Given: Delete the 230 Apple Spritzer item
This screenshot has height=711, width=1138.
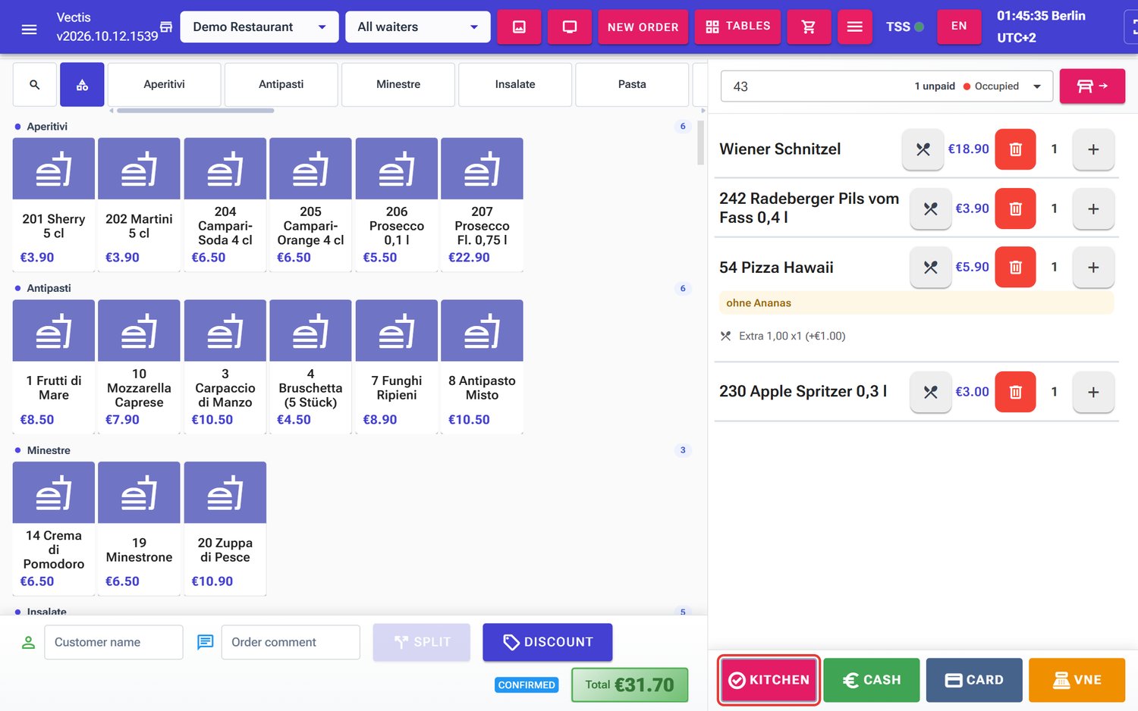Looking at the screenshot, I should 1015,392.
